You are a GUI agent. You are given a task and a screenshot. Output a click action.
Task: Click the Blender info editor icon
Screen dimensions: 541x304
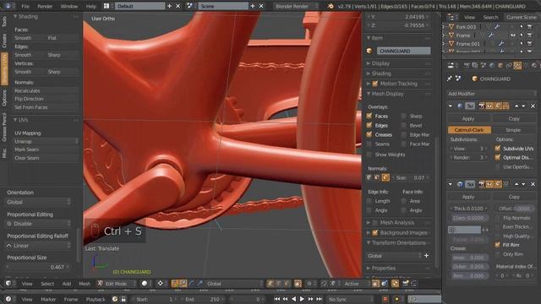point(8,6)
